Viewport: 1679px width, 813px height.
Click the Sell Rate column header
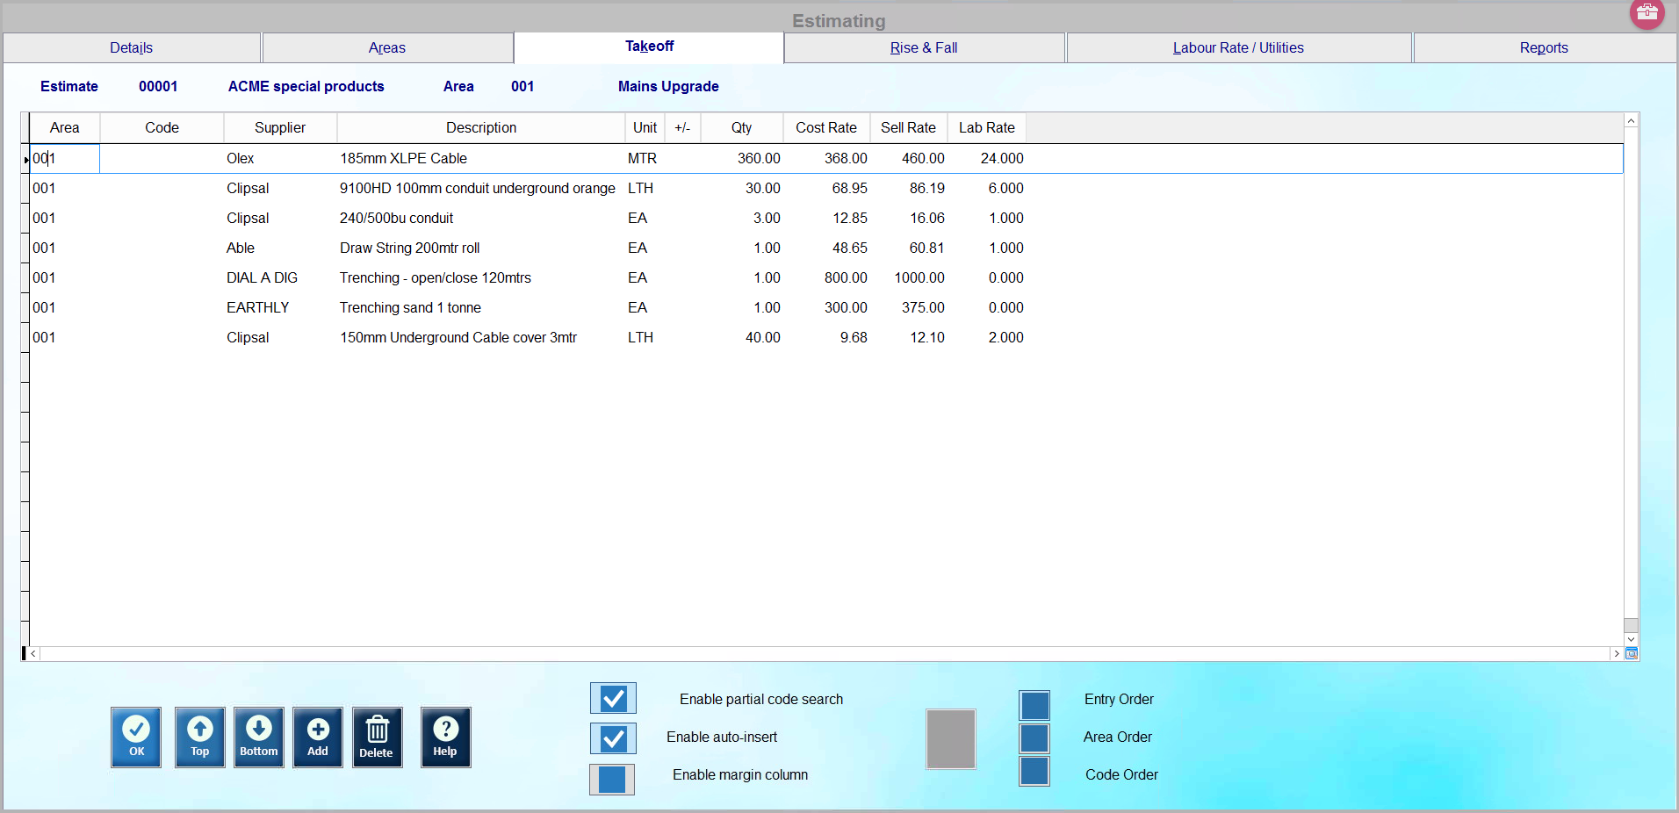click(908, 127)
